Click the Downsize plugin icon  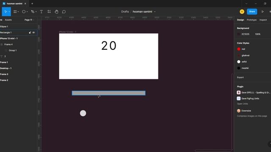tap(239, 111)
